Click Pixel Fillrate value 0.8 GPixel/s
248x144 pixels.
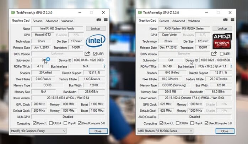(43, 79)
